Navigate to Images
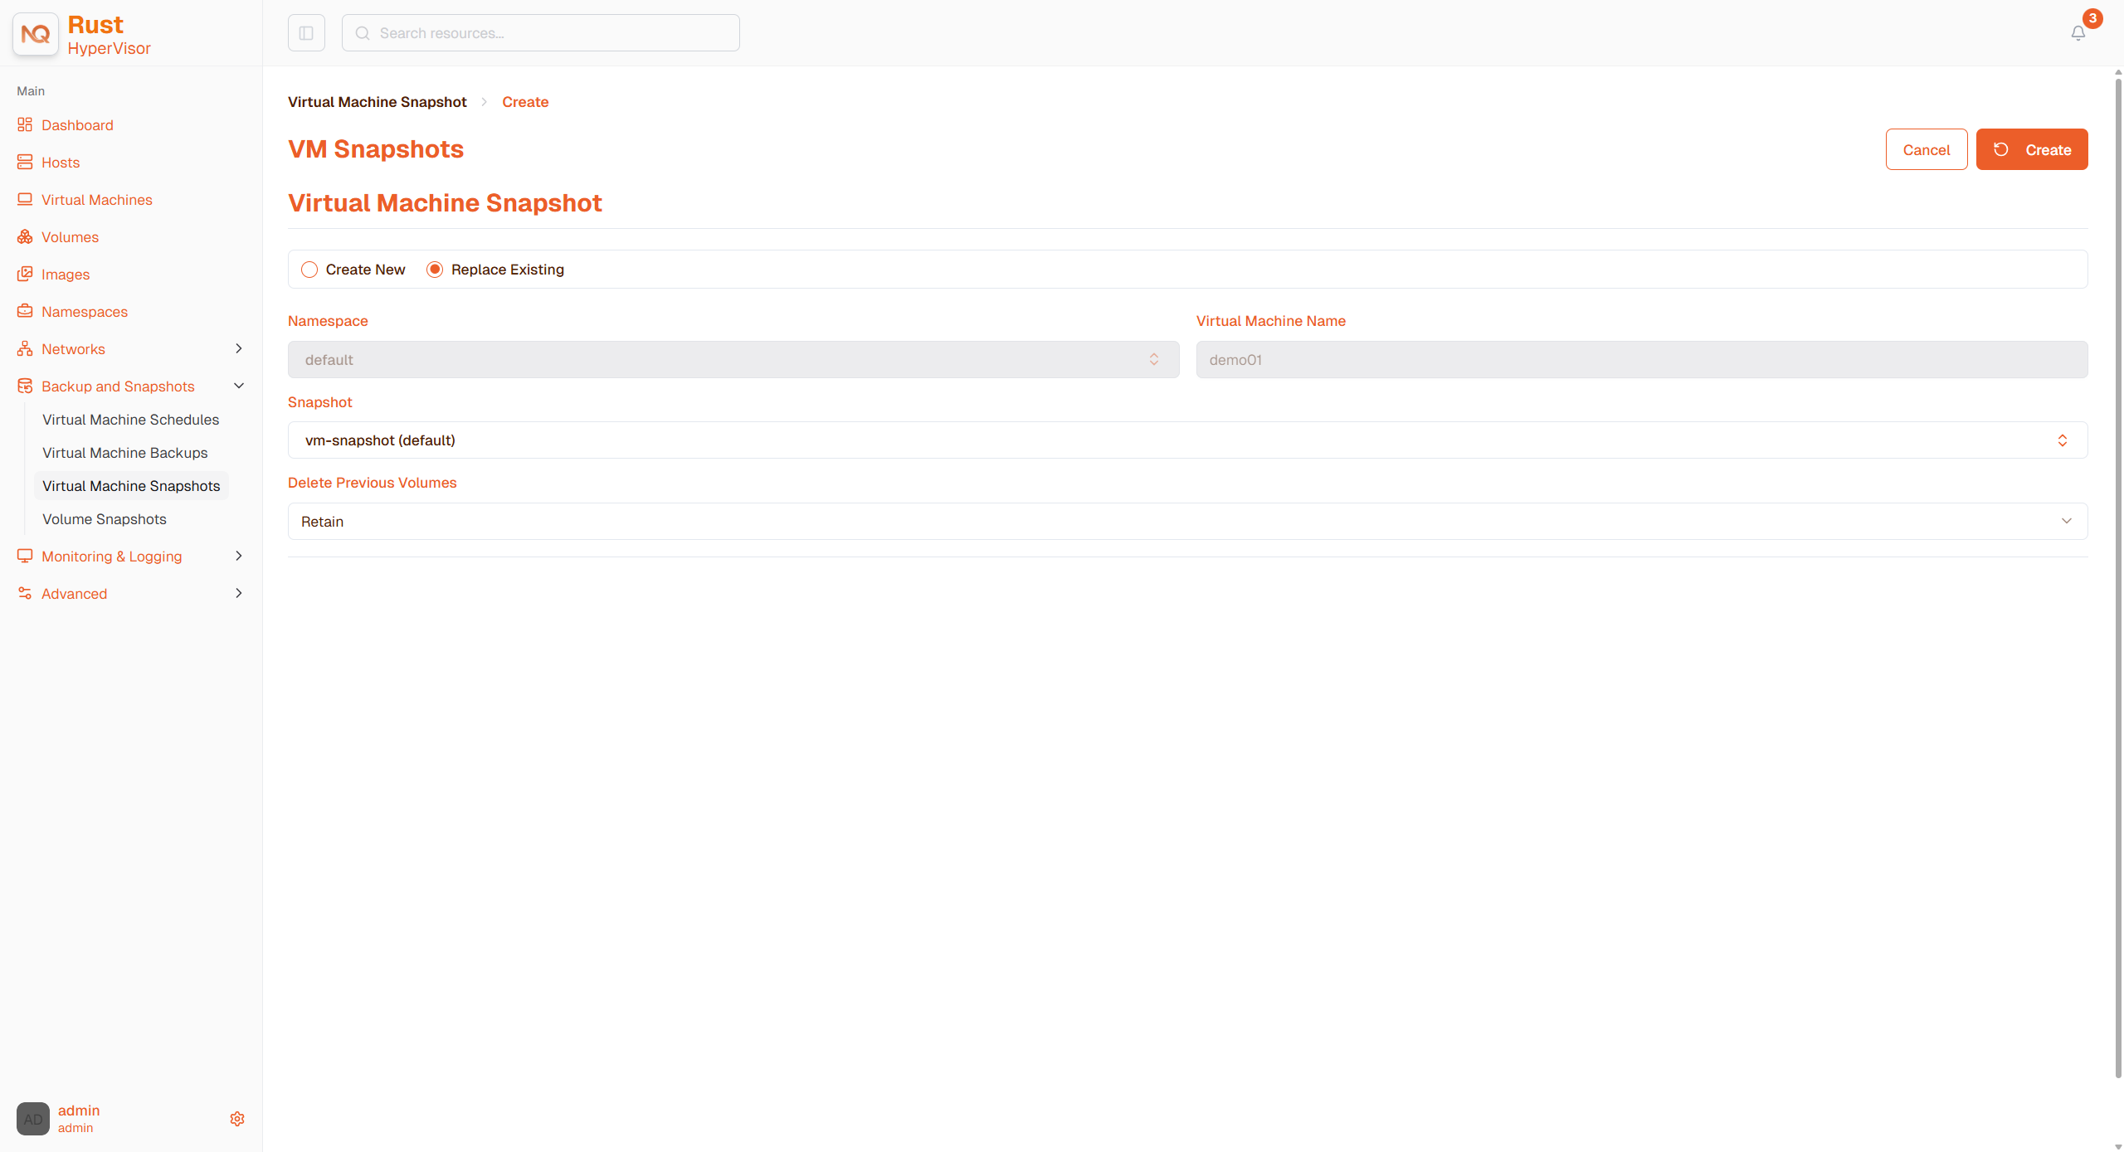The width and height of the screenshot is (2124, 1152). point(66,275)
